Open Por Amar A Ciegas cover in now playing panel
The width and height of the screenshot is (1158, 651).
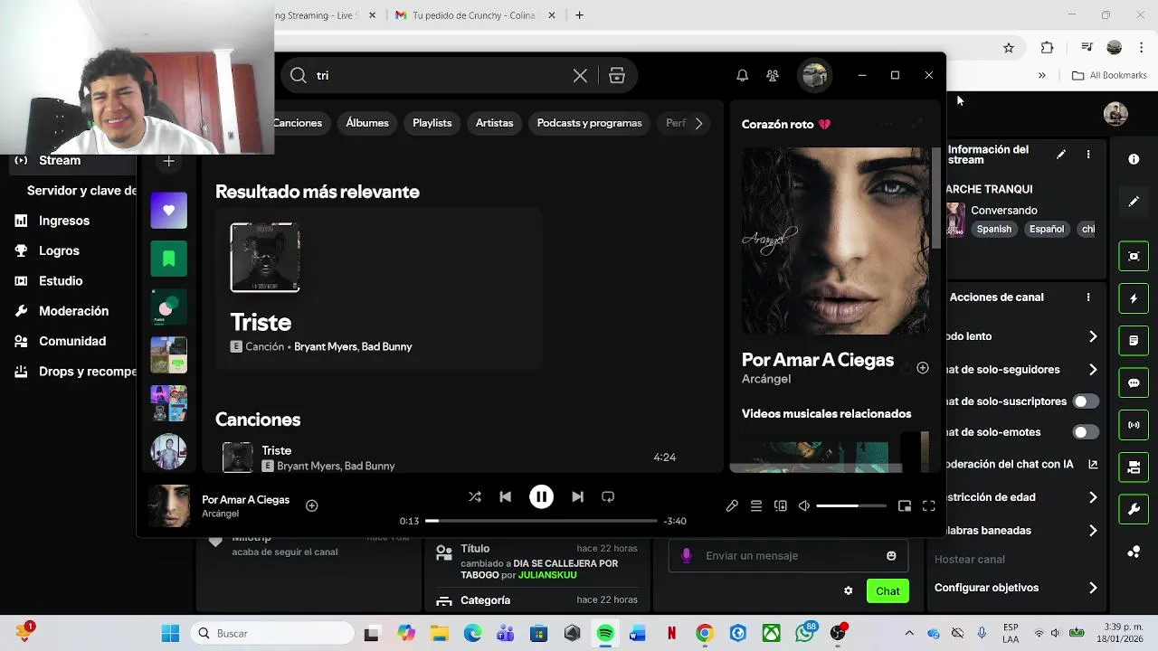(x=835, y=241)
